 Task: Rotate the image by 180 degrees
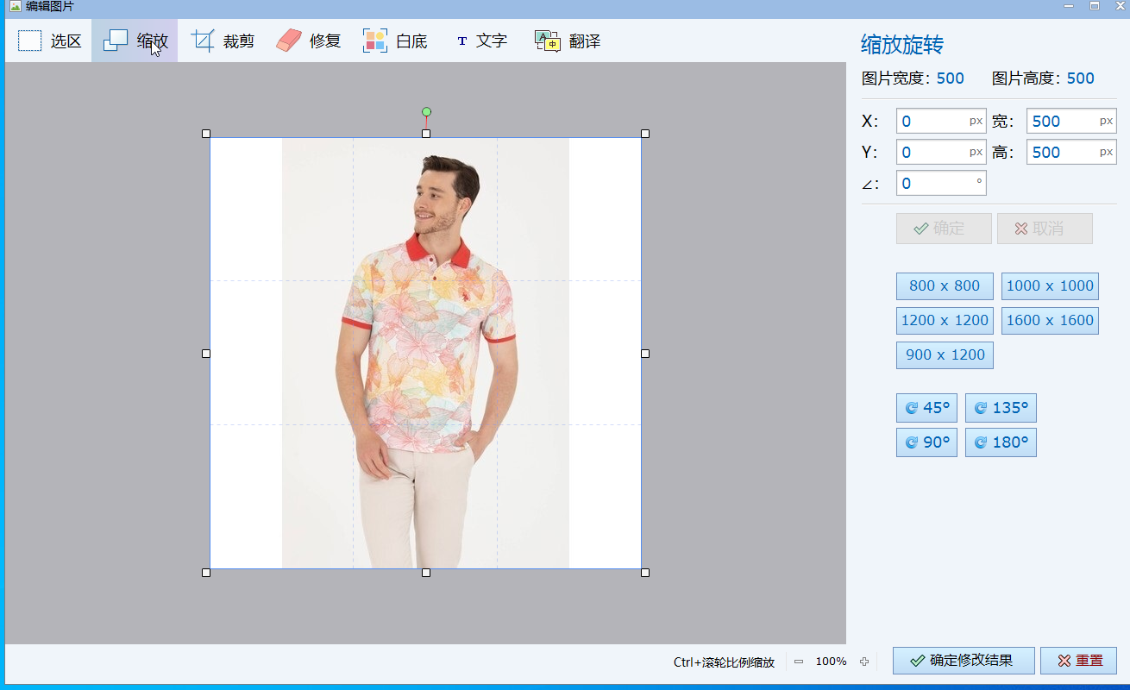coord(1001,442)
